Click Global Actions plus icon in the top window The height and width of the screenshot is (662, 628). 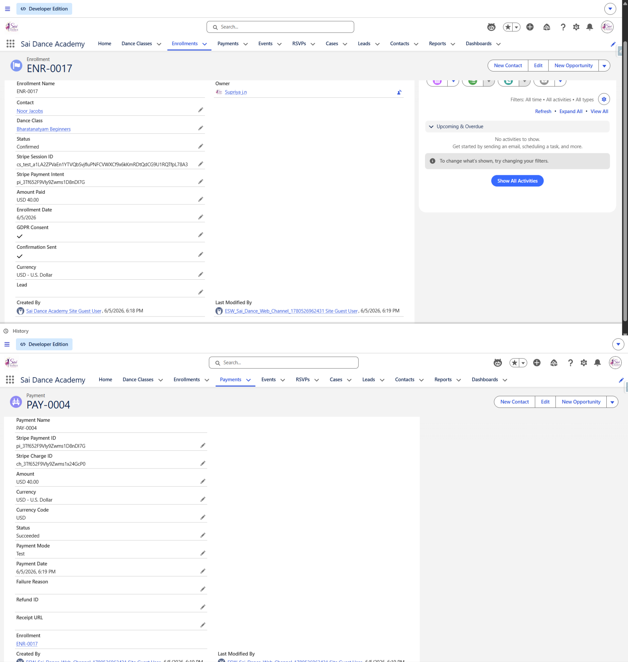pyautogui.click(x=530, y=27)
